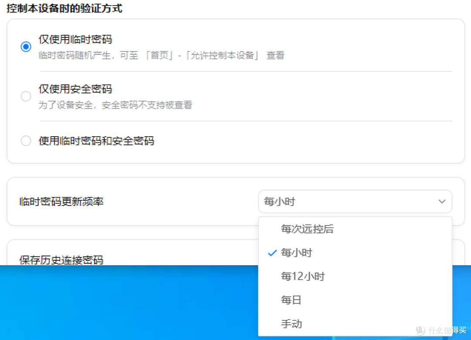Select 仅使用临时密码 radio button
Viewport: 471px width, 340px height.
pos(26,47)
